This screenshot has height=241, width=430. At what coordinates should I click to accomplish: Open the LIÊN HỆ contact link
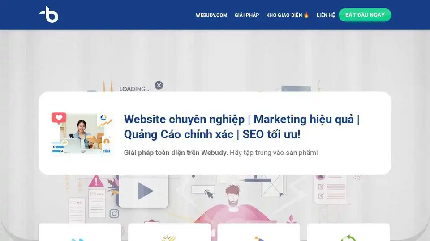(326, 15)
